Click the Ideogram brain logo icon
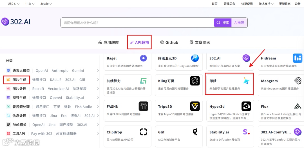 [x=298, y=81]
